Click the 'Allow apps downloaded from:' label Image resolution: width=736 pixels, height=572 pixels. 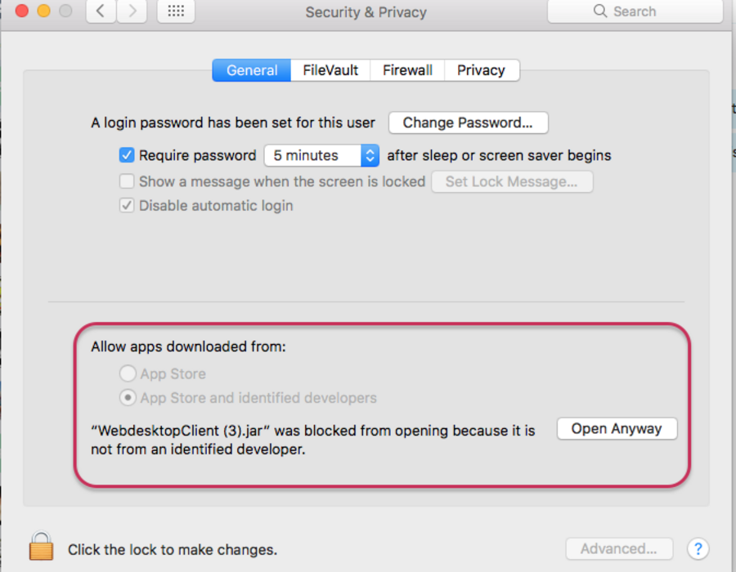pyautogui.click(x=188, y=346)
